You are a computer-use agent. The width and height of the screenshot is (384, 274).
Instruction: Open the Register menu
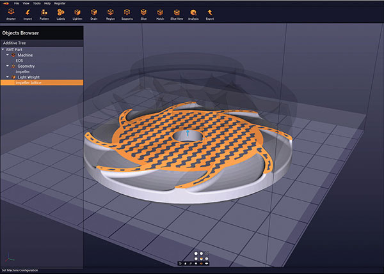click(60, 3)
